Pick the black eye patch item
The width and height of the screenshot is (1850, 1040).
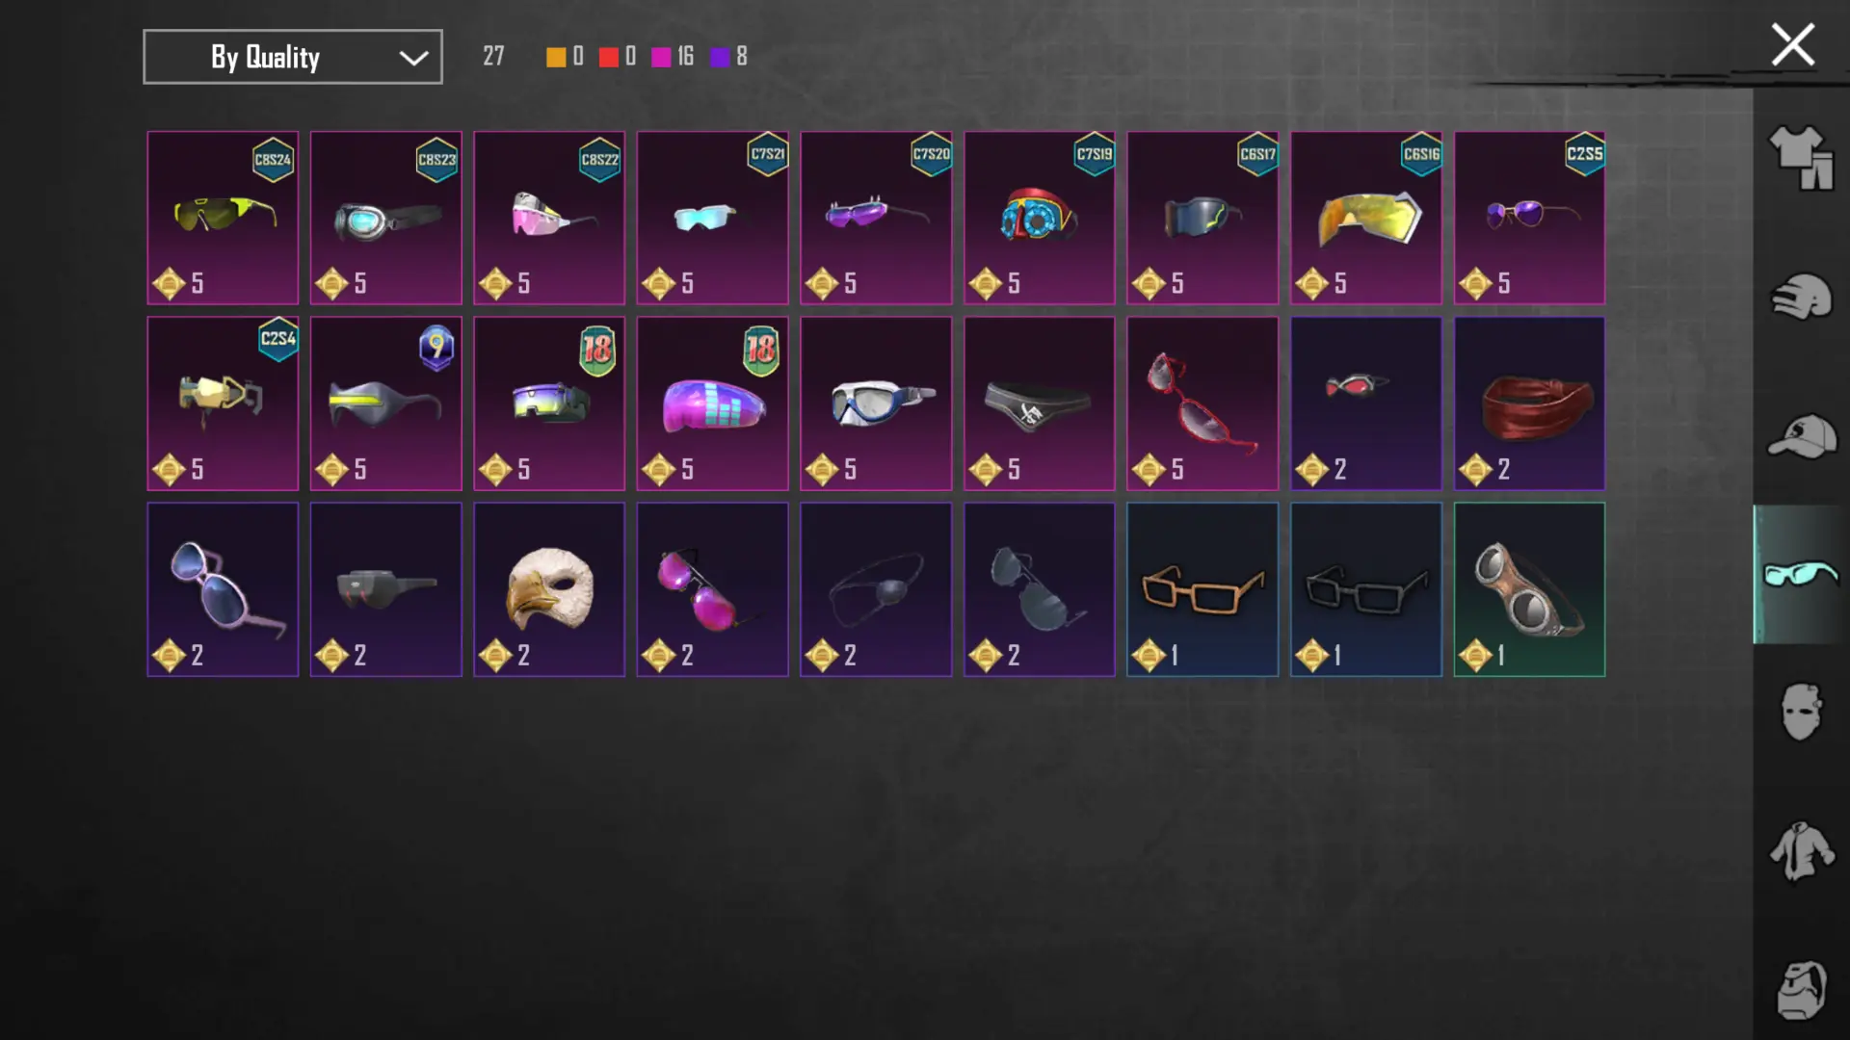876,589
